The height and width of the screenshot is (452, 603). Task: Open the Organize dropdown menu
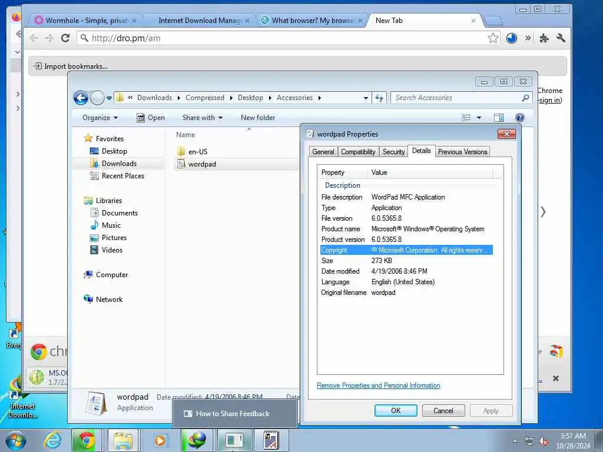tap(100, 118)
